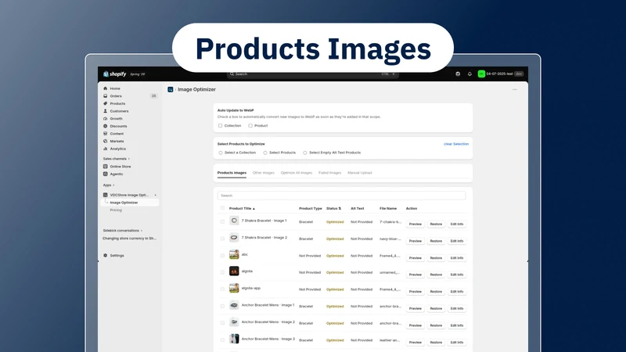Expand Sidekick conversations section
The width and height of the screenshot is (626, 352).
(x=123, y=231)
